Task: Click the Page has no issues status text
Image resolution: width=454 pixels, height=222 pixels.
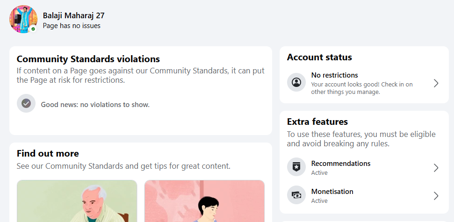Action: pyautogui.click(x=72, y=26)
